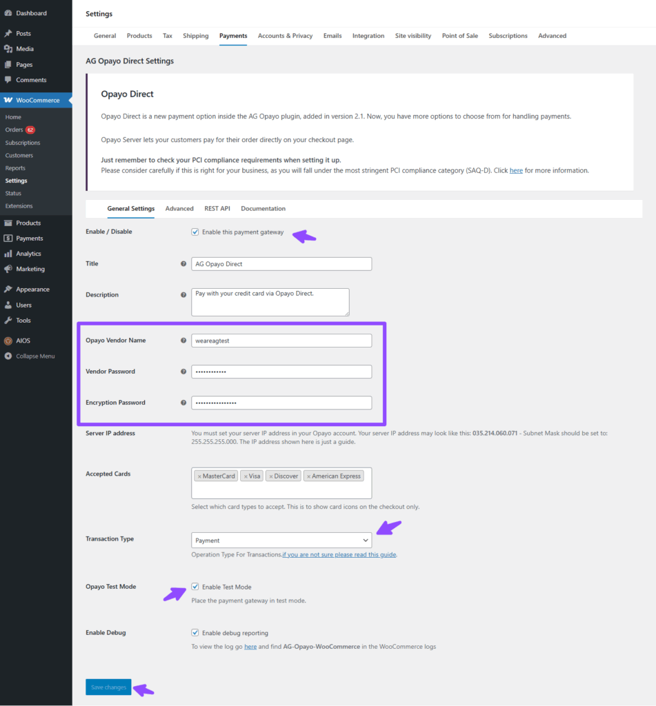Open Analytics bar chart icon

coord(8,254)
